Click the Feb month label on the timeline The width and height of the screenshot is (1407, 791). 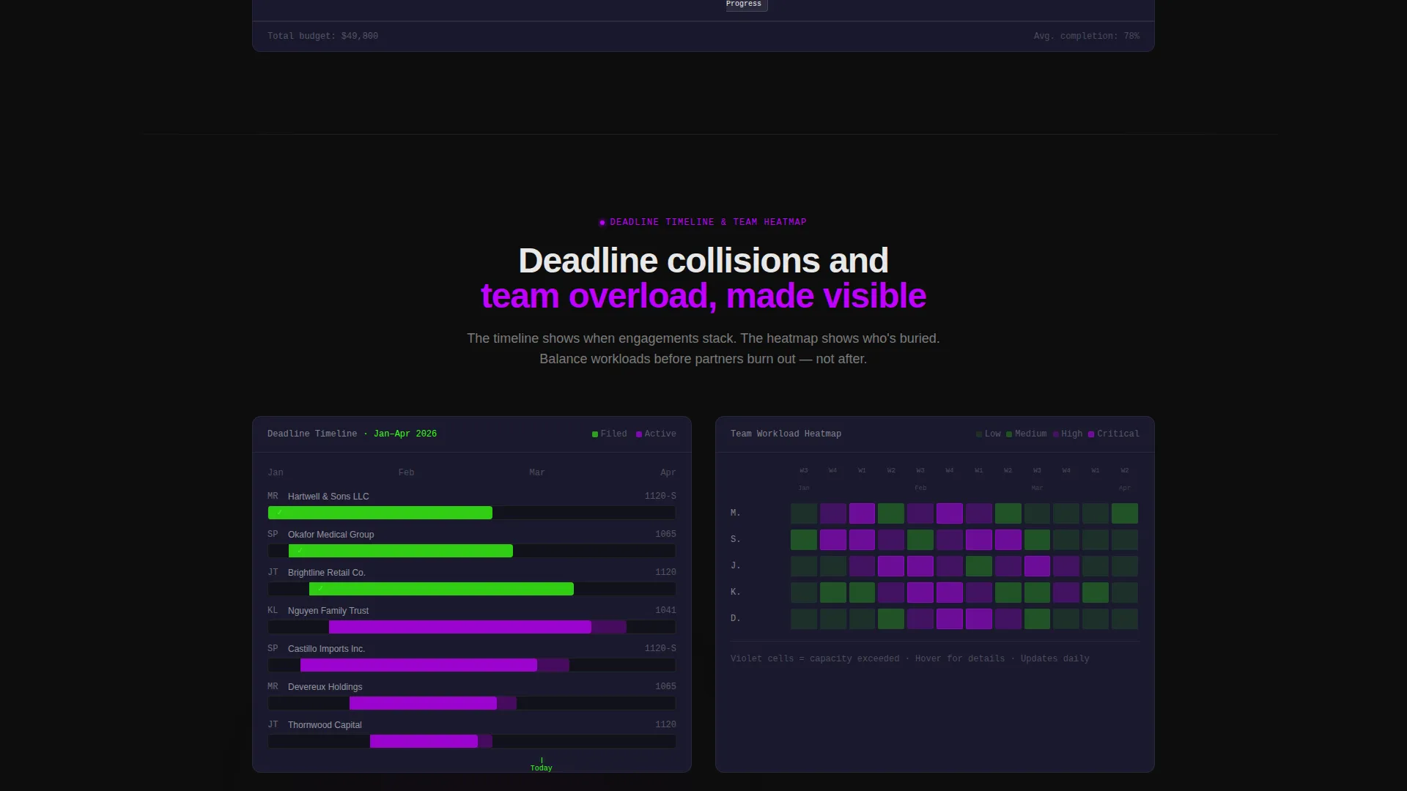tap(406, 472)
